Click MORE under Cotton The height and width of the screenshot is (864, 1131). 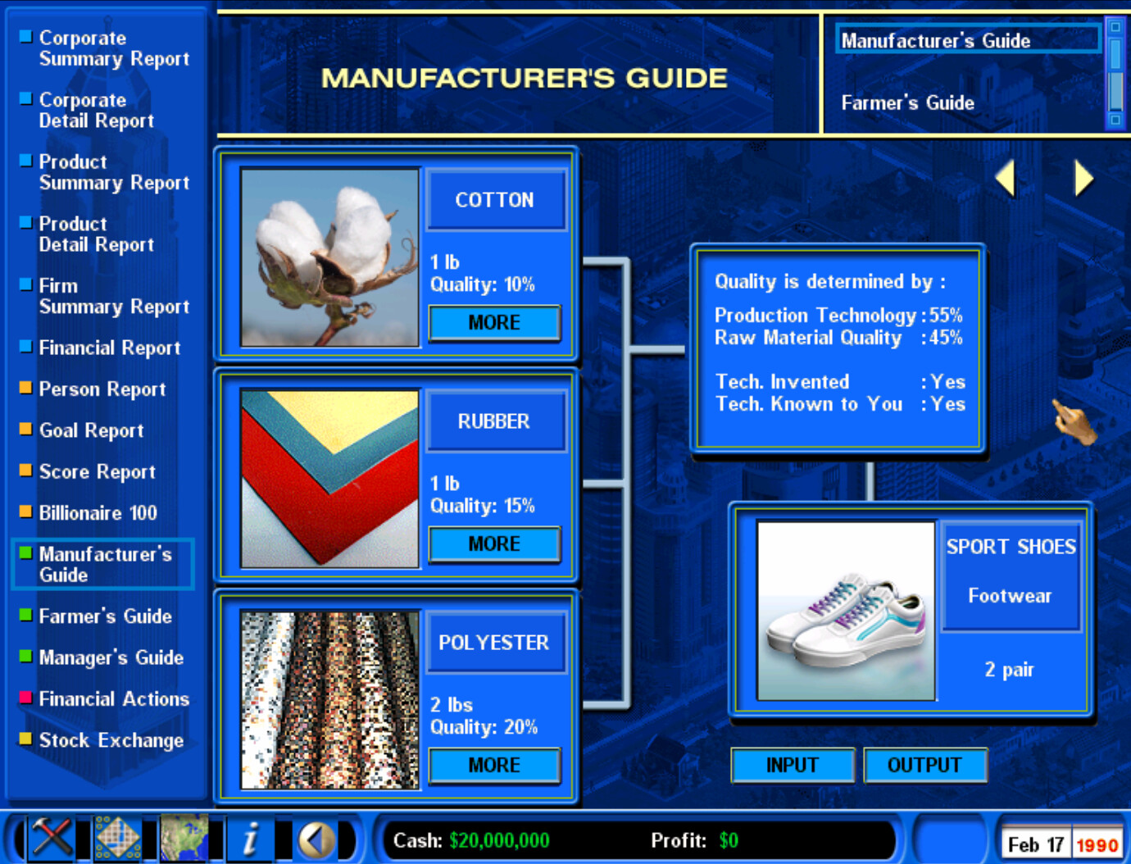(495, 322)
